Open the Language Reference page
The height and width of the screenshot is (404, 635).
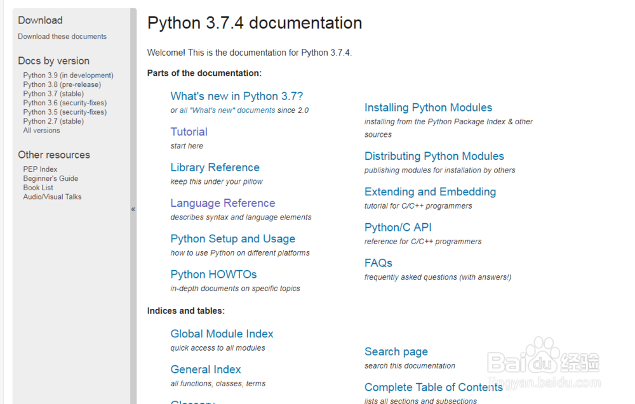(x=222, y=203)
